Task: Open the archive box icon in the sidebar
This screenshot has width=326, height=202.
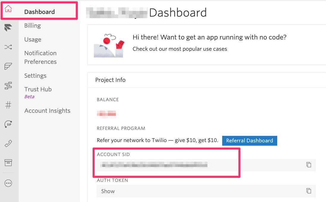Action: point(8,163)
